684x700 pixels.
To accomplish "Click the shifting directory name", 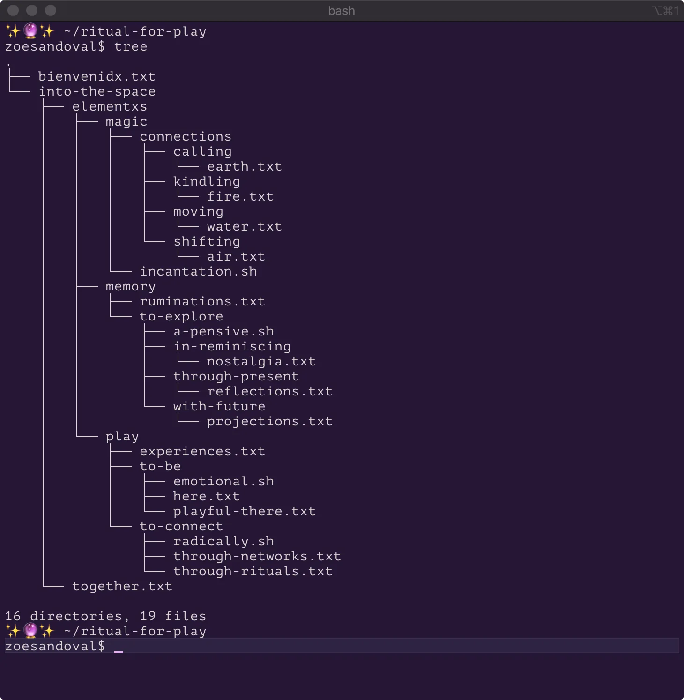I will click(207, 242).
